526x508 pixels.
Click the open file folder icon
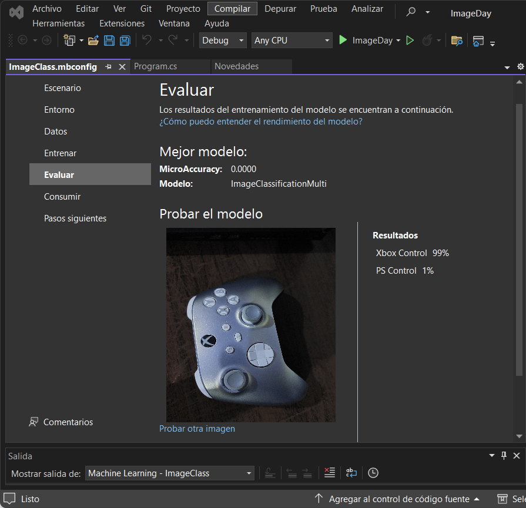coord(93,41)
